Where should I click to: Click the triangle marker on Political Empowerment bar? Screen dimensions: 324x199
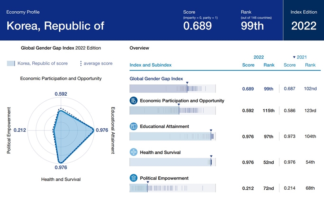pyautogui.click(x=148, y=182)
